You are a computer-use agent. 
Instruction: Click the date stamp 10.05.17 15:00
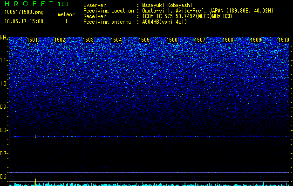[24, 21]
